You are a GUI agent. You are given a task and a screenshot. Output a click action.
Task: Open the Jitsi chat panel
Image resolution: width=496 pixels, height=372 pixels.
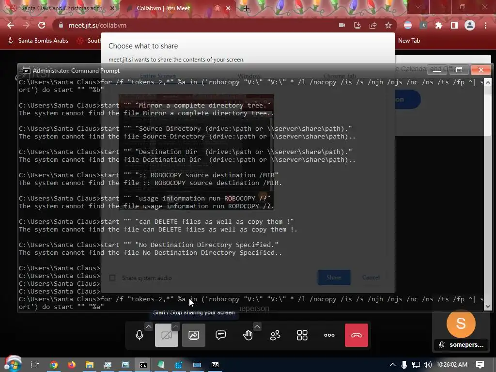(x=221, y=335)
